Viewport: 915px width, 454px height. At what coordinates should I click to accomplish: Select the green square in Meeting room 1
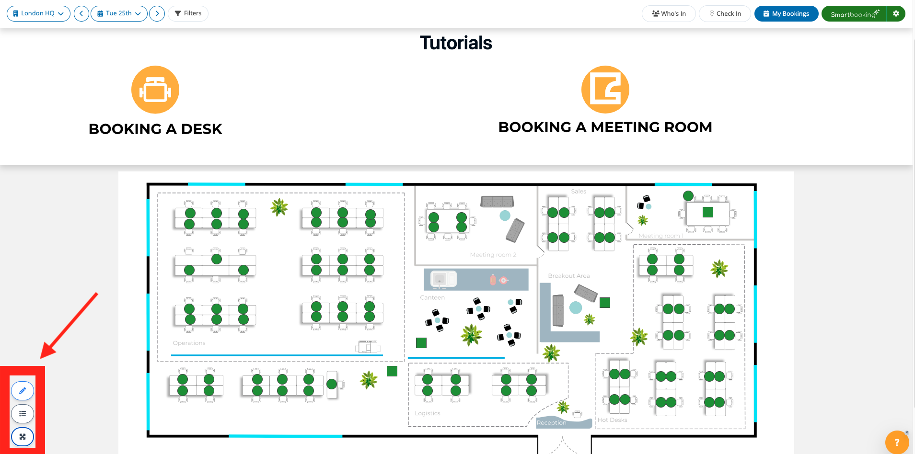point(708,212)
